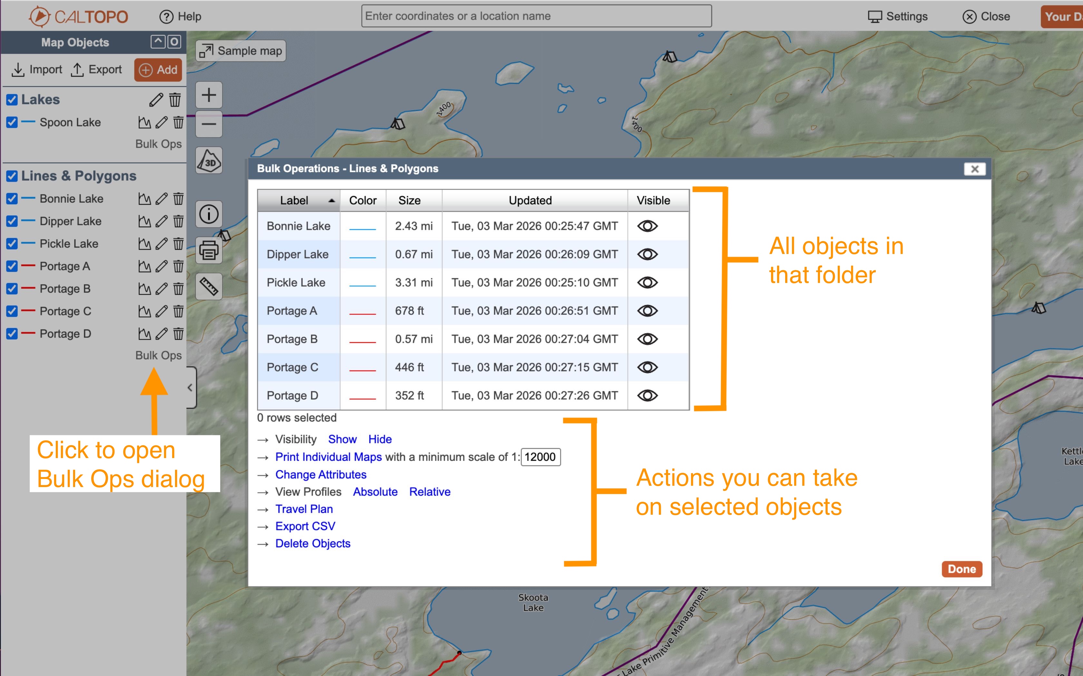Open map info icon

(209, 214)
